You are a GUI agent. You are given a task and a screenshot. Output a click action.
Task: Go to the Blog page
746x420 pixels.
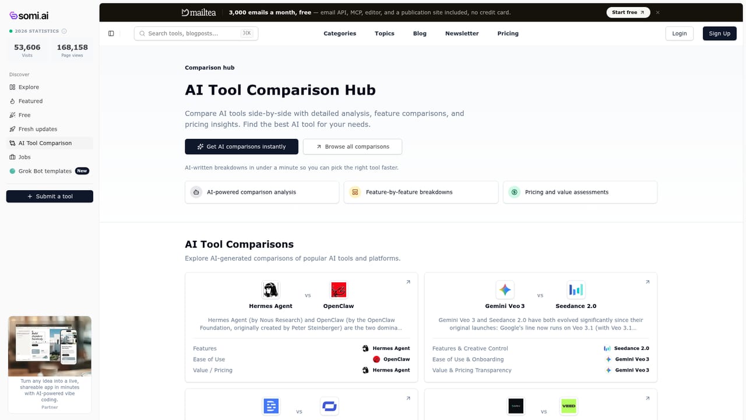(x=420, y=33)
